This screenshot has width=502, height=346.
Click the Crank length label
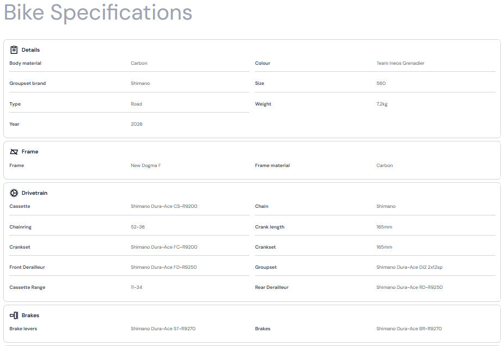[270, 227]
